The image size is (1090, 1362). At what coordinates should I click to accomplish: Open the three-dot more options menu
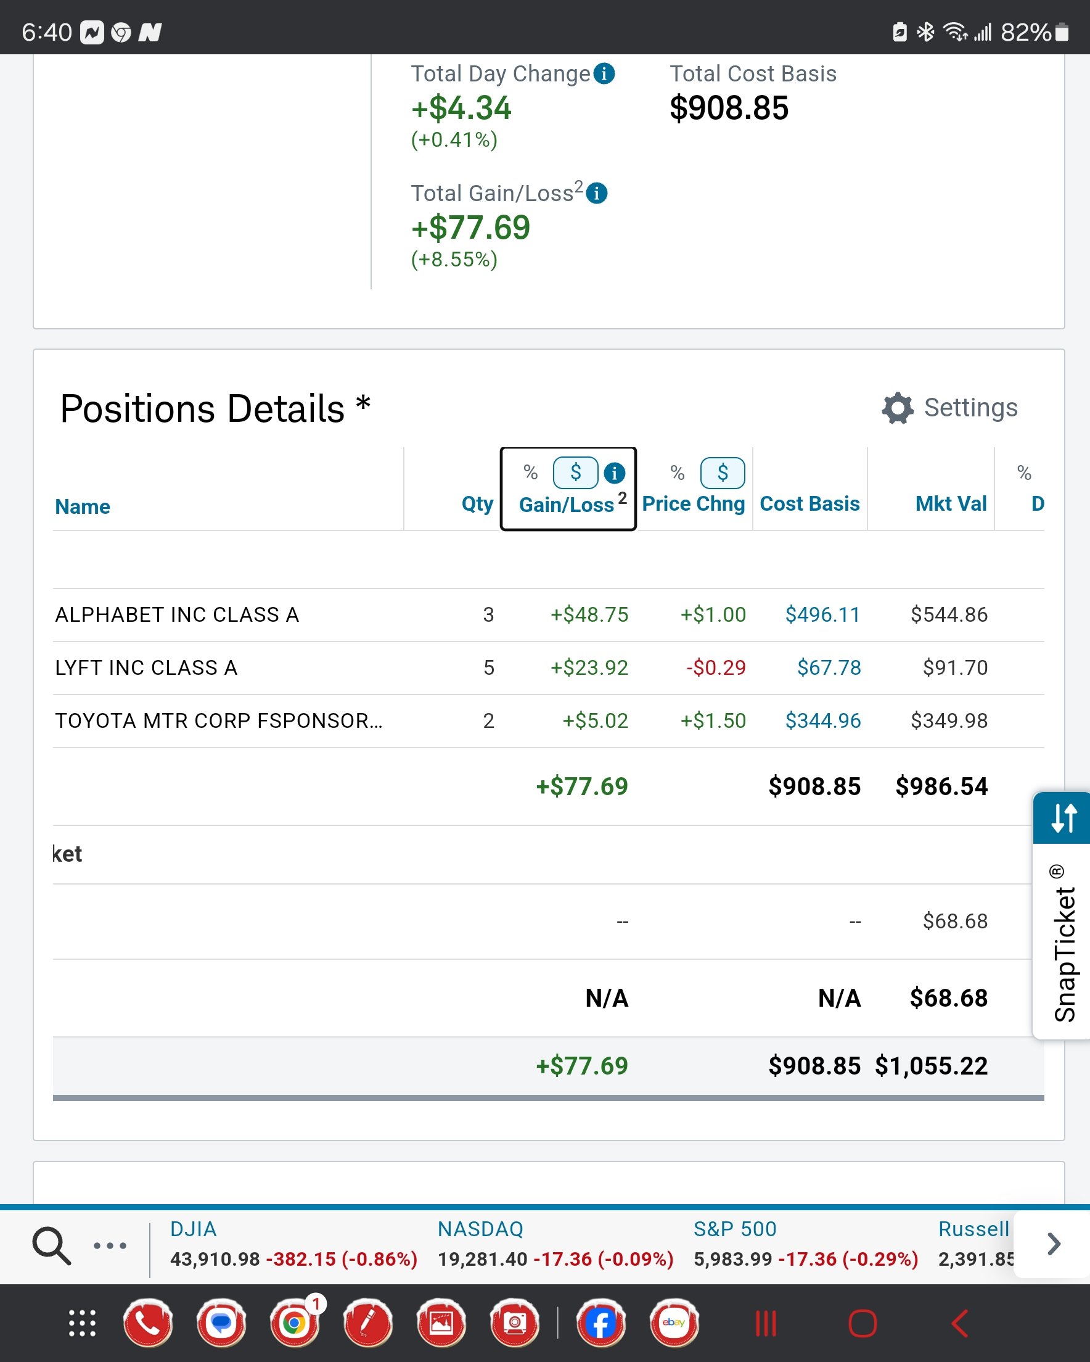(x=110, y=1246)
